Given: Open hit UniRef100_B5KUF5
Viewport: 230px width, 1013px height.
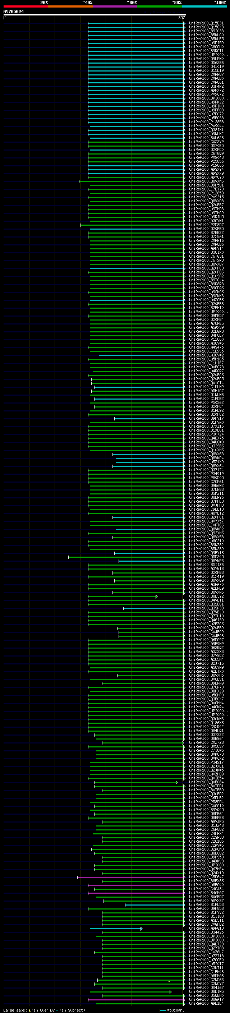Looking at the screenshot, I should pyautogui.click(x=206, y=39).
